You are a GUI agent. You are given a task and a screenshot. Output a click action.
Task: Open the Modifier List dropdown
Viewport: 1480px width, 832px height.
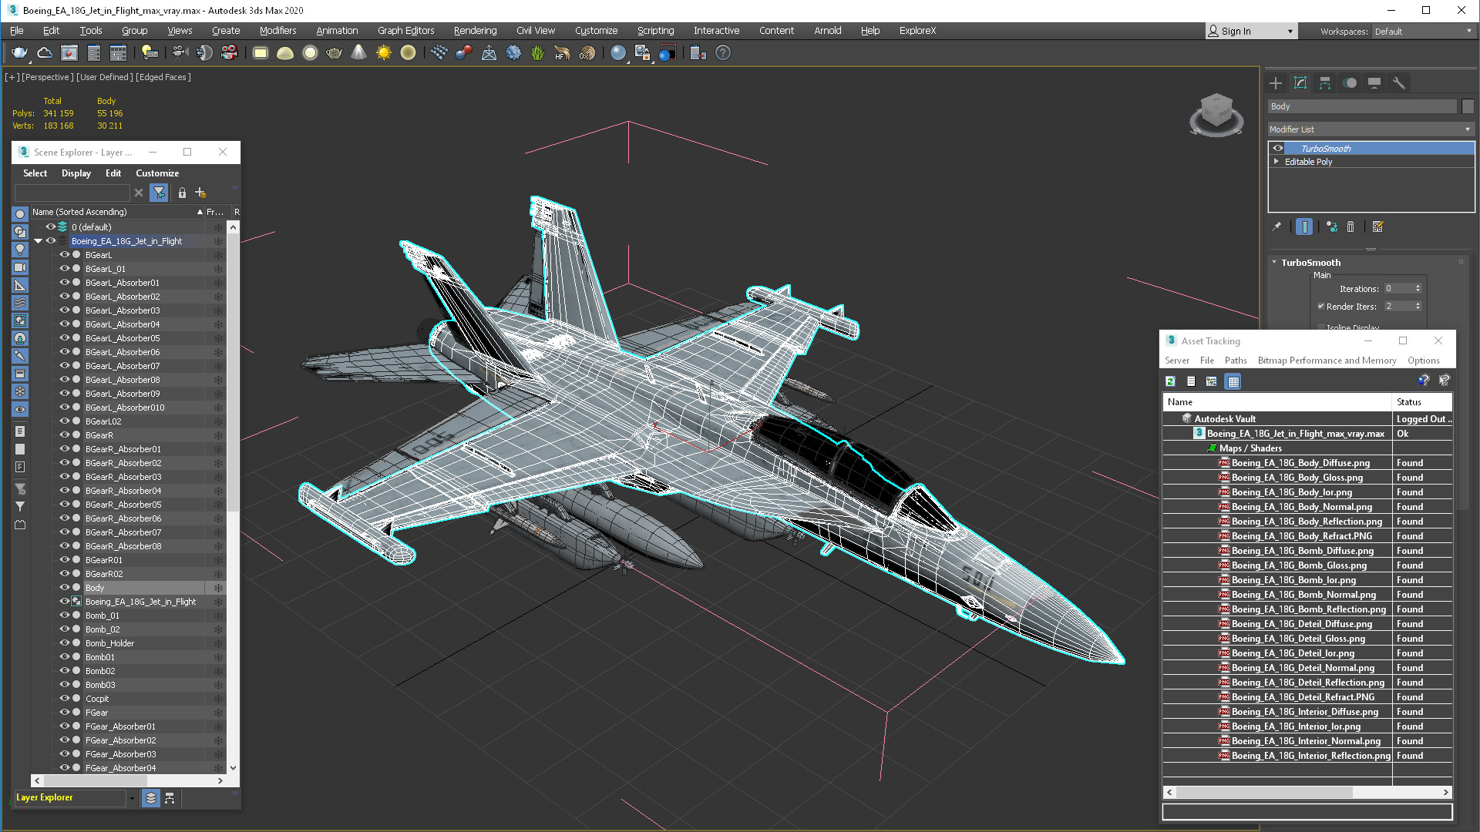point(1371,129)
